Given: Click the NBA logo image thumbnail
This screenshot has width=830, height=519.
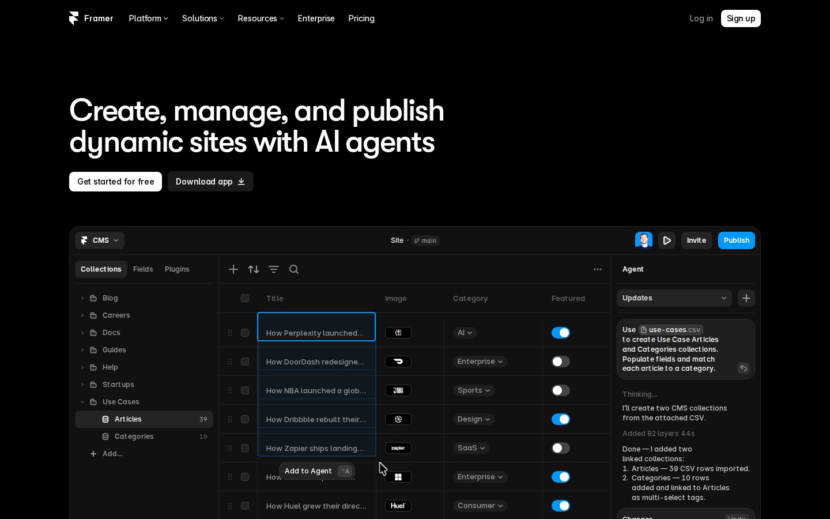Looking at the screenshot, I should tap(398, 390).
